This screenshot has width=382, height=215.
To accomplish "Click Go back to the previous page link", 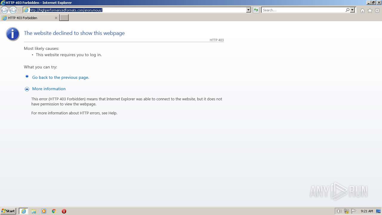I will click(61, 77).
